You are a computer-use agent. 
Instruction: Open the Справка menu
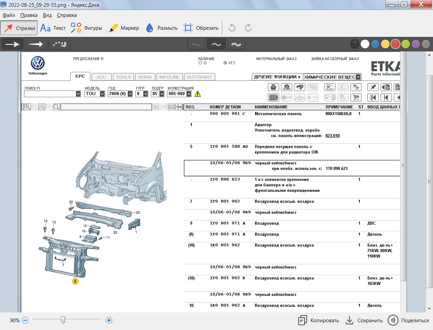click(67, 15)
